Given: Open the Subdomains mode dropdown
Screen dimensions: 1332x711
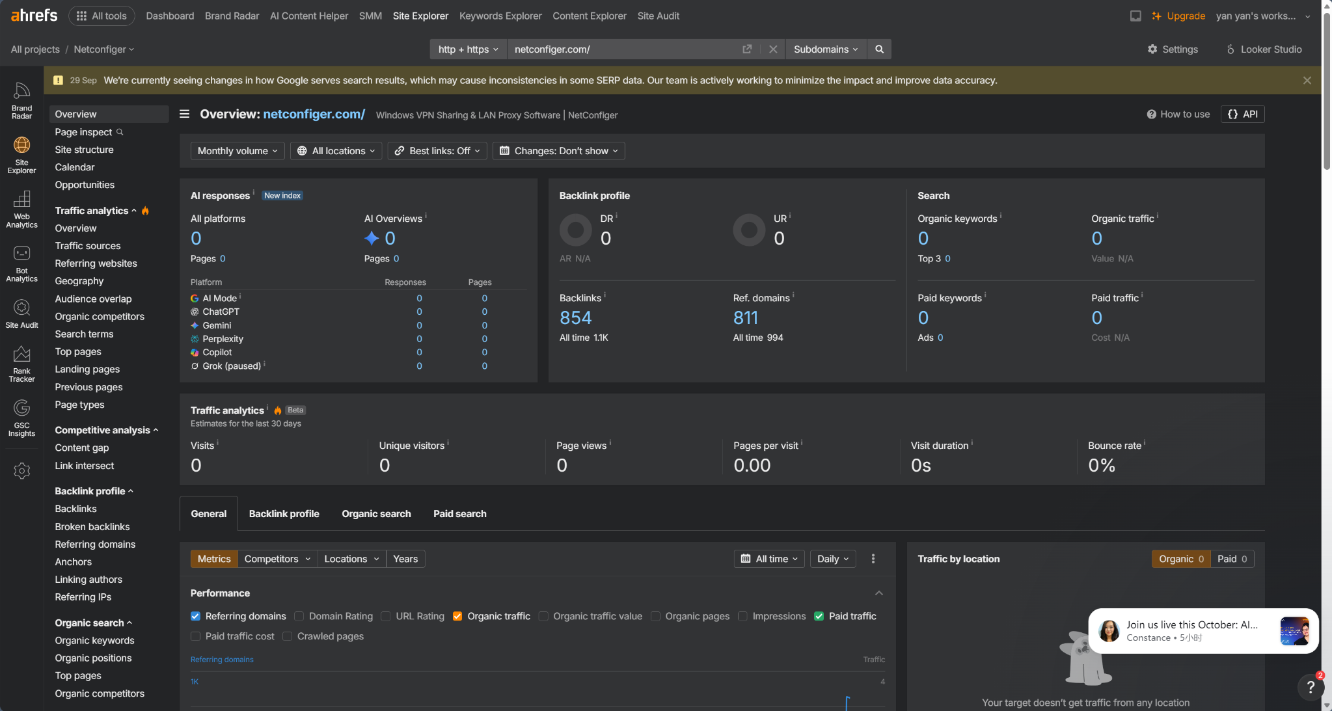Looking at the screenshot, I should pos(826,49).
